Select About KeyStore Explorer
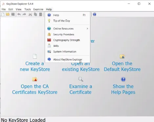 (x=68, y=60)
